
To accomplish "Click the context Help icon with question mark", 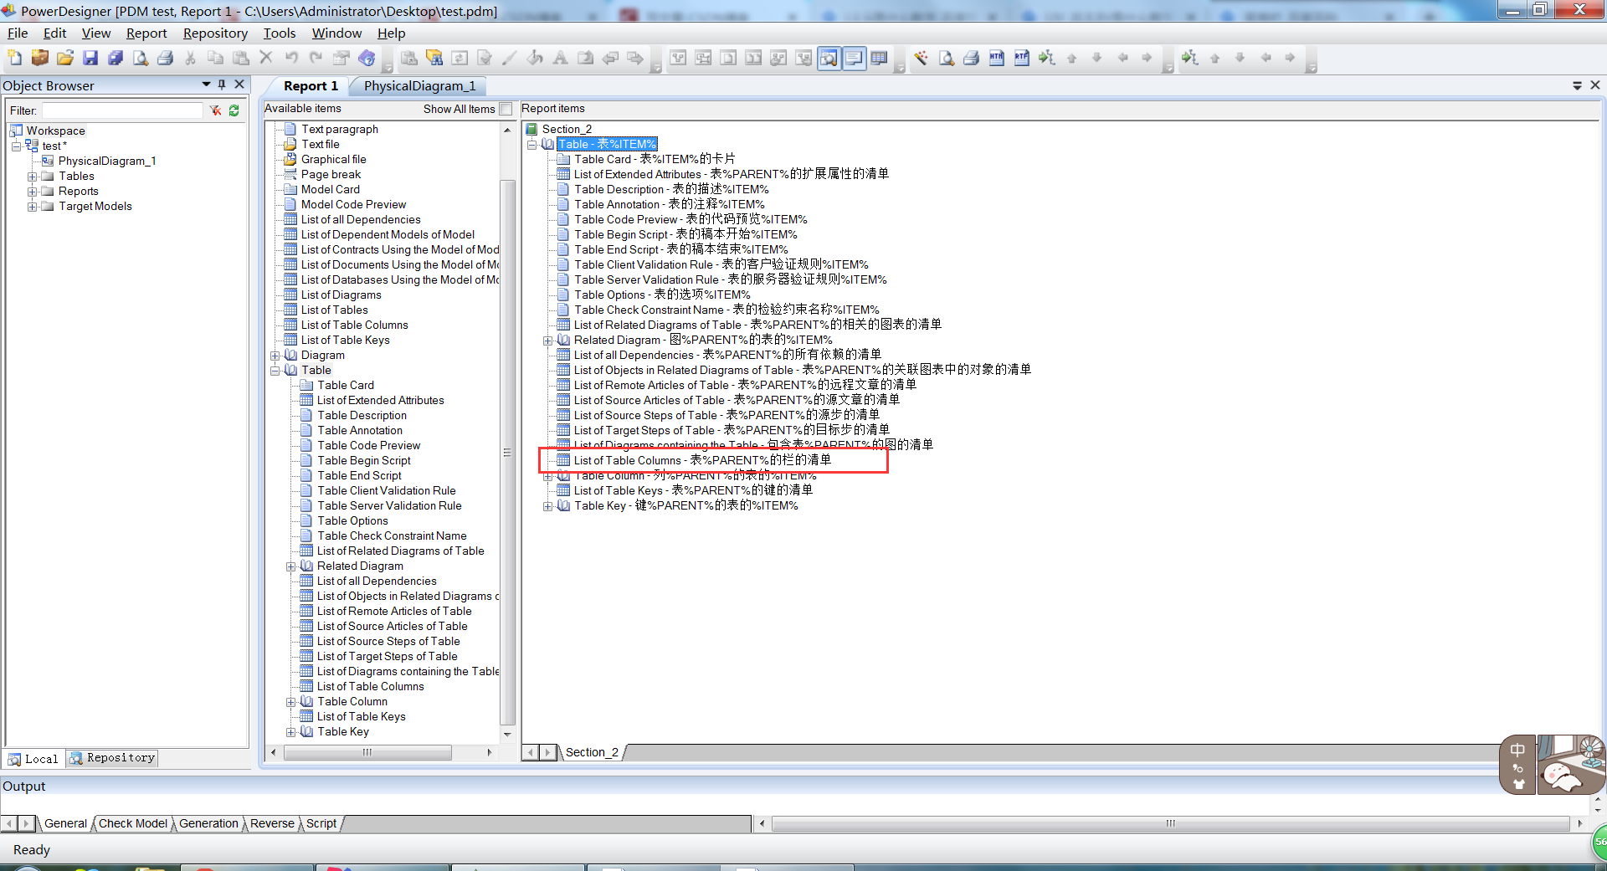I will pos(367,58).
